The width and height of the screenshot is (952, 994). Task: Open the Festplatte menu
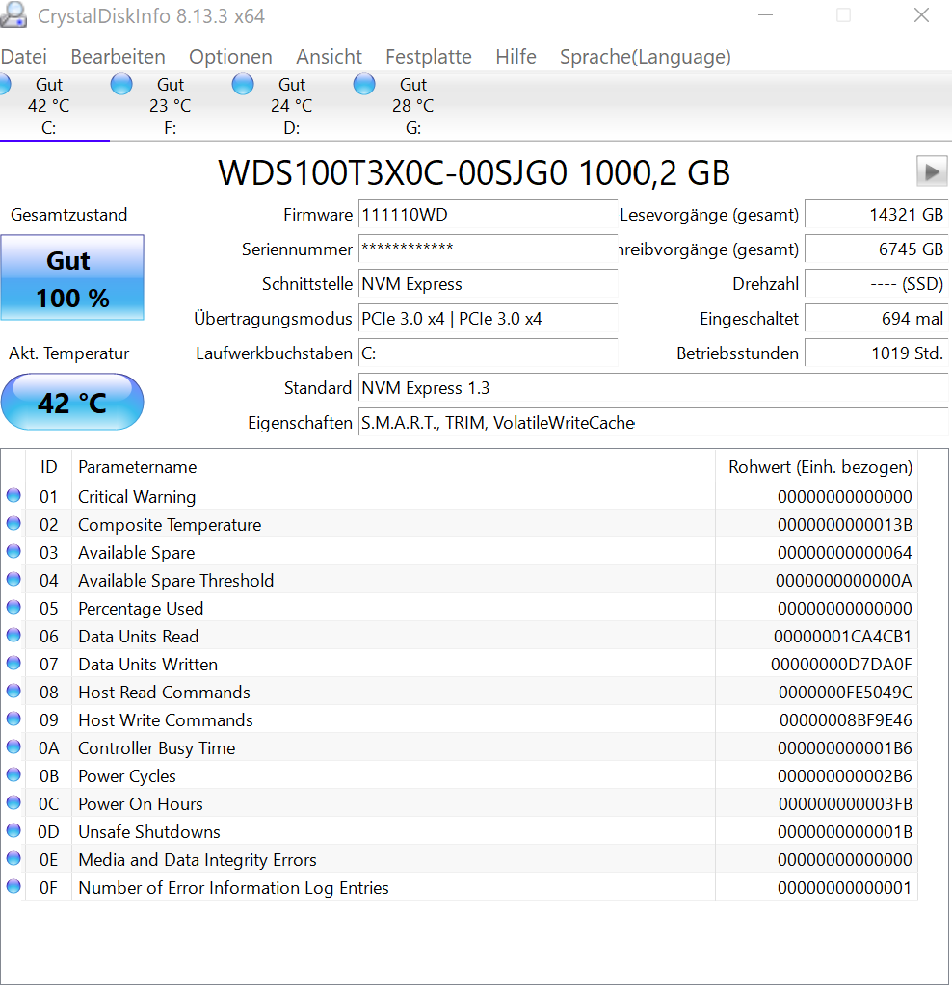point(428,57)
